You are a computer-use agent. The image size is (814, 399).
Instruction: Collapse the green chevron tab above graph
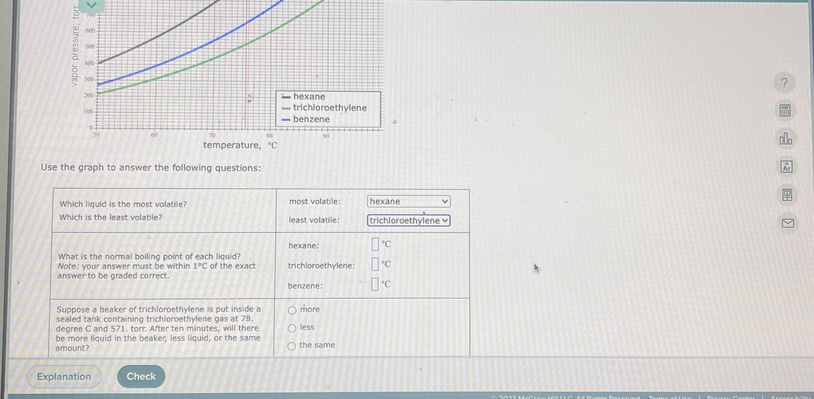pos(91,5)
